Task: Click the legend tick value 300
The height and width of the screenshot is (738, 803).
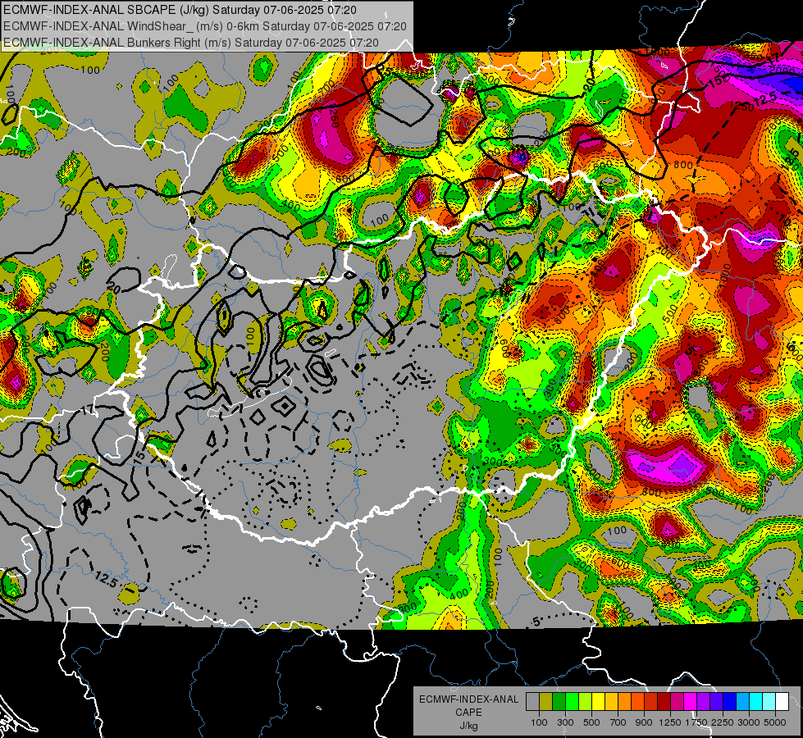Action: (565, 722)
